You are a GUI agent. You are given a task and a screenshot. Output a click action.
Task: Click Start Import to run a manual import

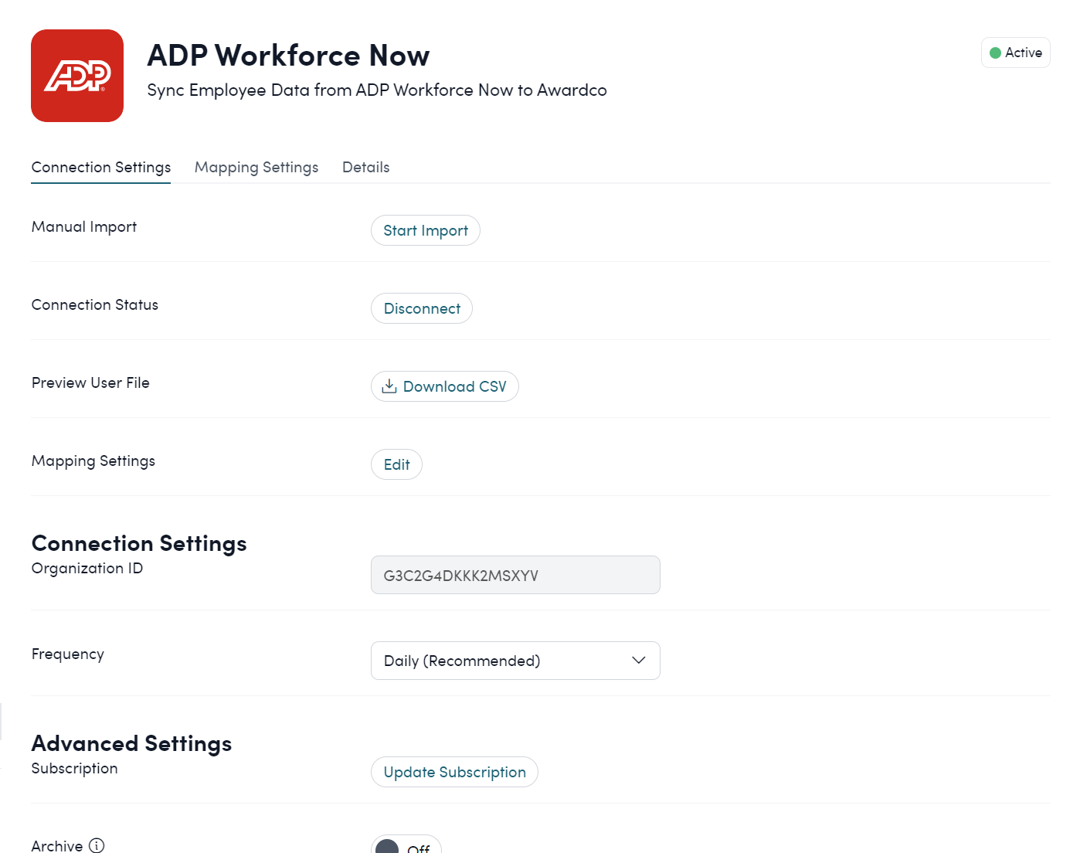click(425, 230)
